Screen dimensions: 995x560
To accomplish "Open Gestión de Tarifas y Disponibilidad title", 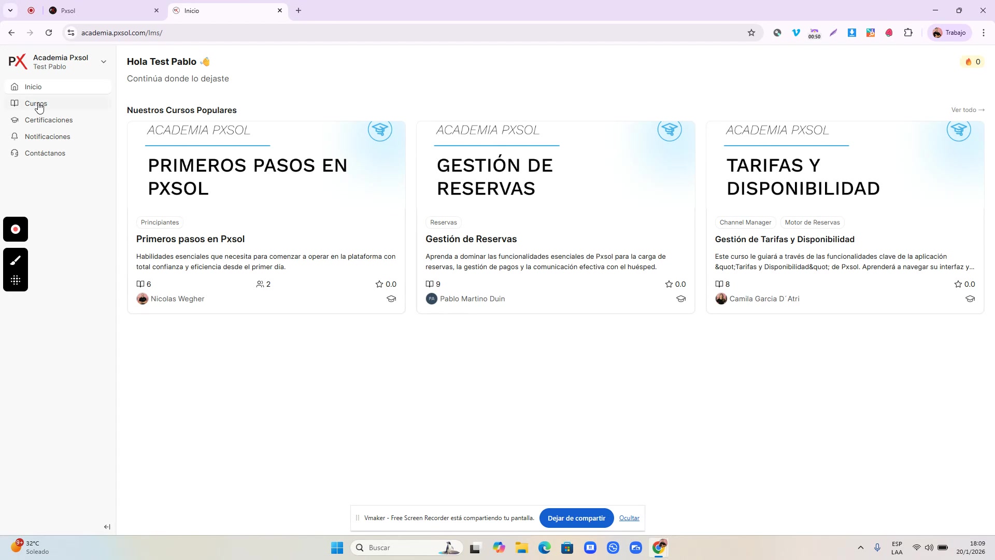I will (x=785, y=239).
